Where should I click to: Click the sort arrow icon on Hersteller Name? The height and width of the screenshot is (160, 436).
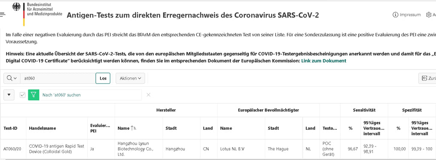click(134, 129)
